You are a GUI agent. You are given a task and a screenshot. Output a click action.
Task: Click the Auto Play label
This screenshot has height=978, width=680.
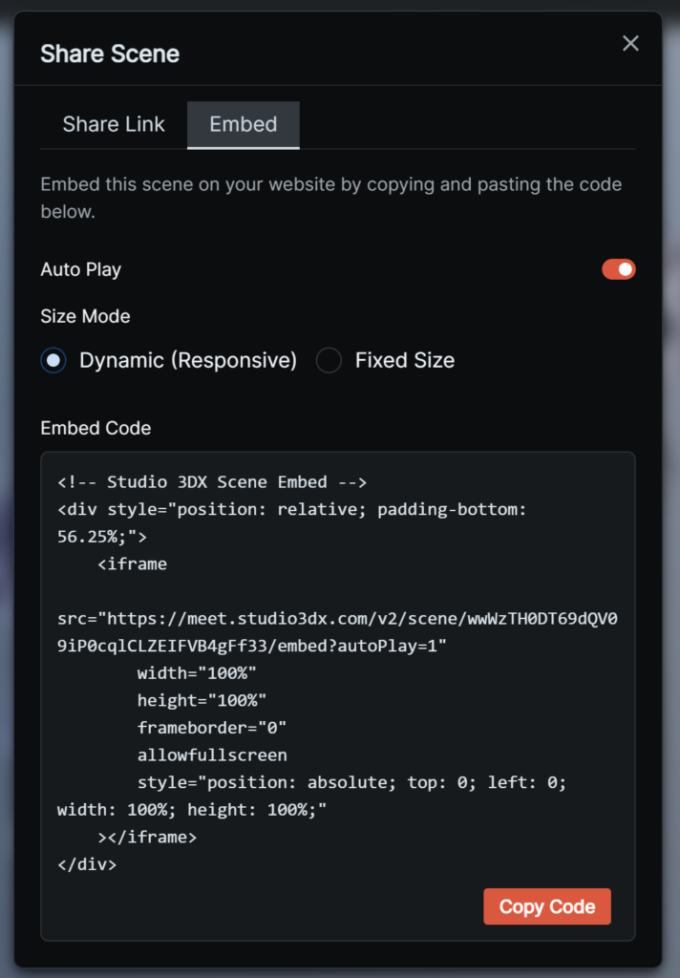click(81, 269)
